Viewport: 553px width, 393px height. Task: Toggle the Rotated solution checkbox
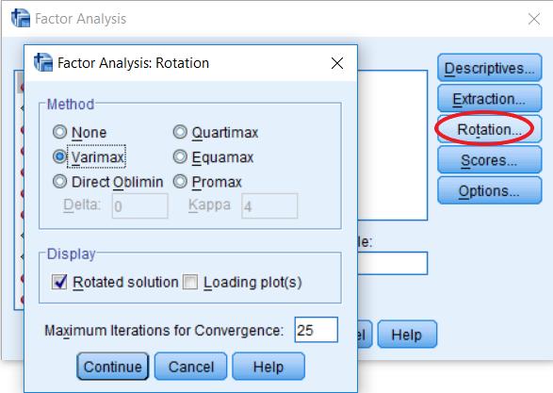click(x=59, y=282)
